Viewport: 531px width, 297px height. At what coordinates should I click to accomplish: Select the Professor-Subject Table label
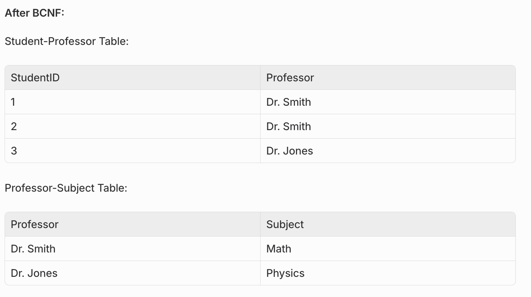pyautogui.click(x=66, y=188)
